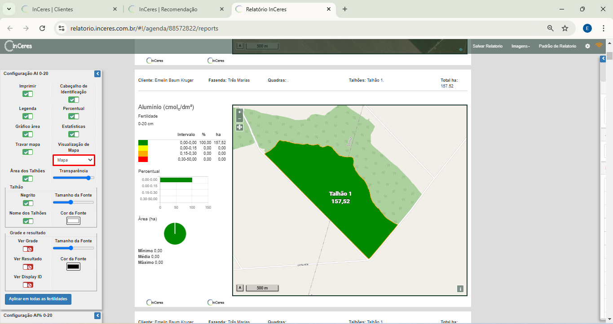Image resolution: width=613 pixels, height=324 pixels.
Task: Open the Visualização de Mapa dropdown
Action: tap(74, 160)
